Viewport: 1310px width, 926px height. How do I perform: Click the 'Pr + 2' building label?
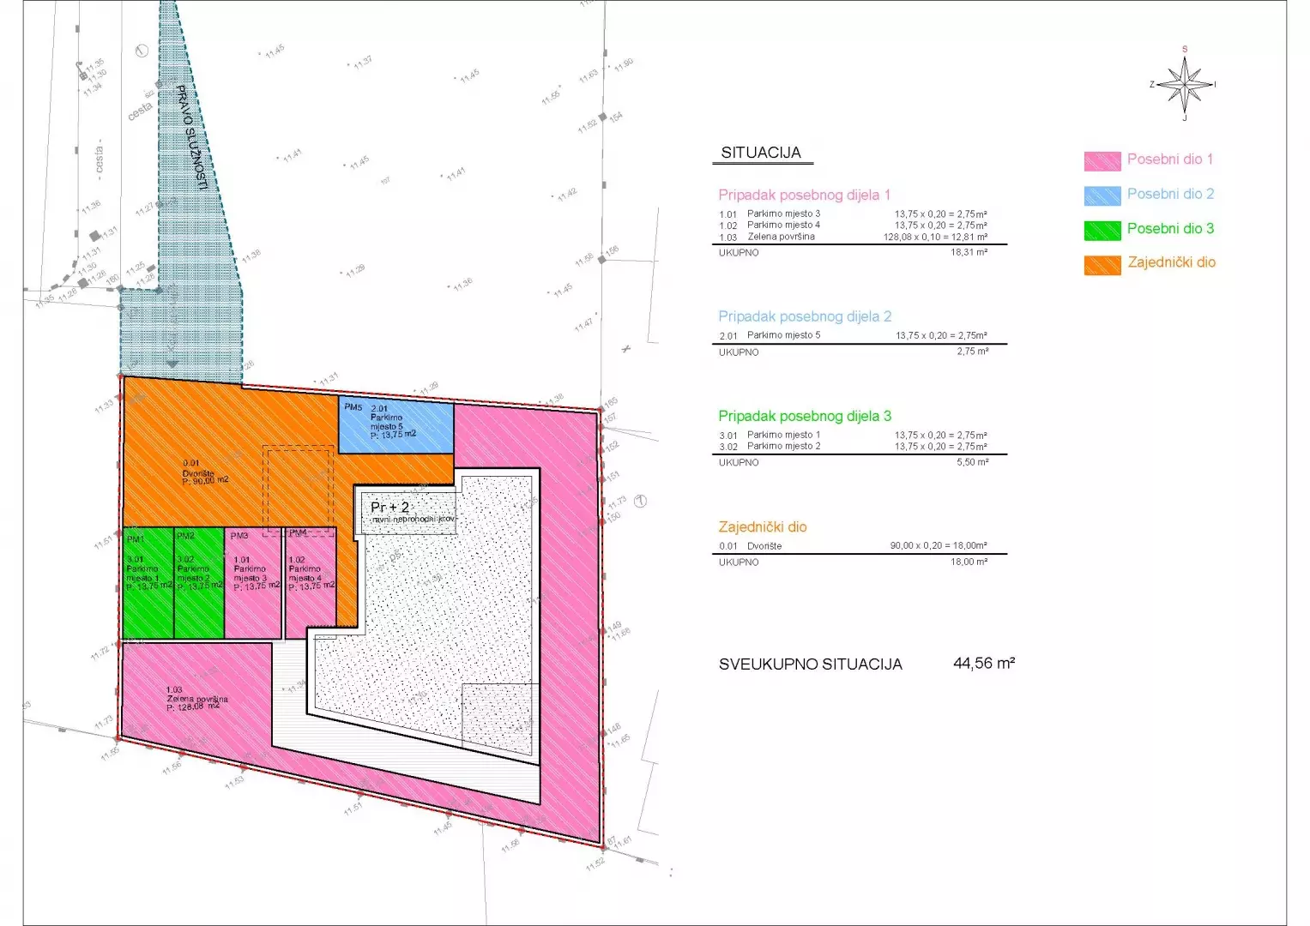[x=390, y=507]
